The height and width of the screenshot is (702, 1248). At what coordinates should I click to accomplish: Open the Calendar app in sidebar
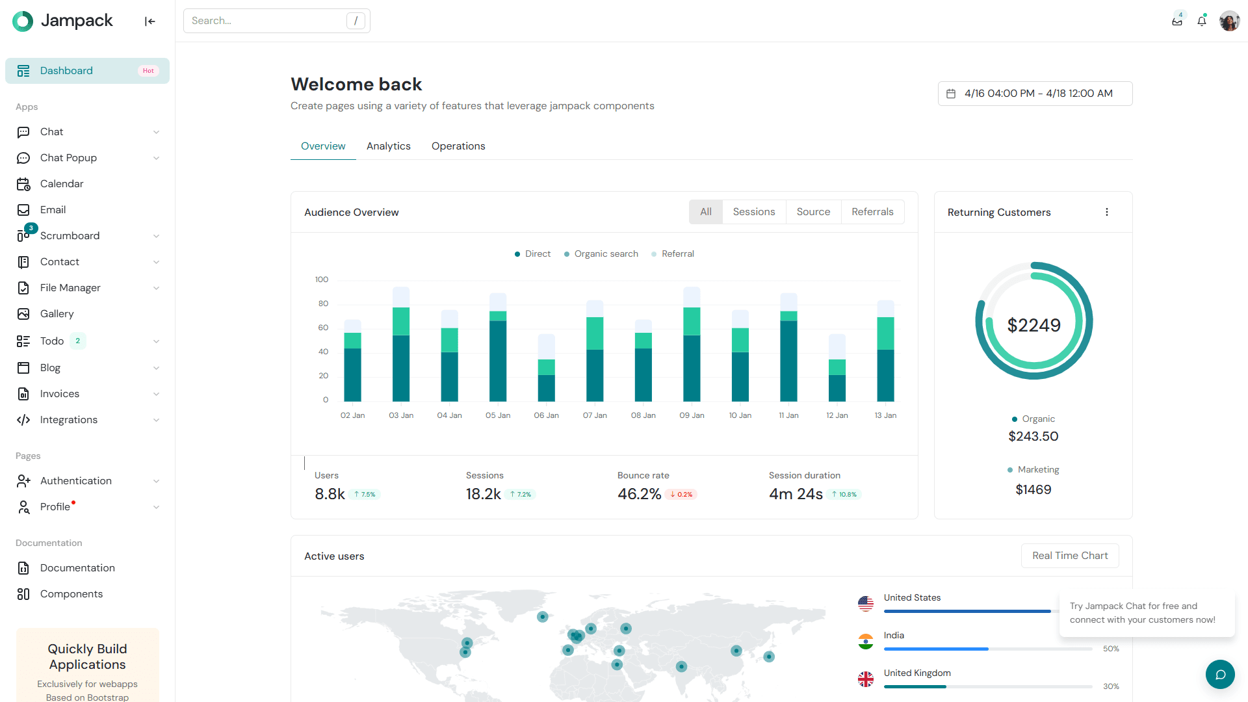[62, 184]
